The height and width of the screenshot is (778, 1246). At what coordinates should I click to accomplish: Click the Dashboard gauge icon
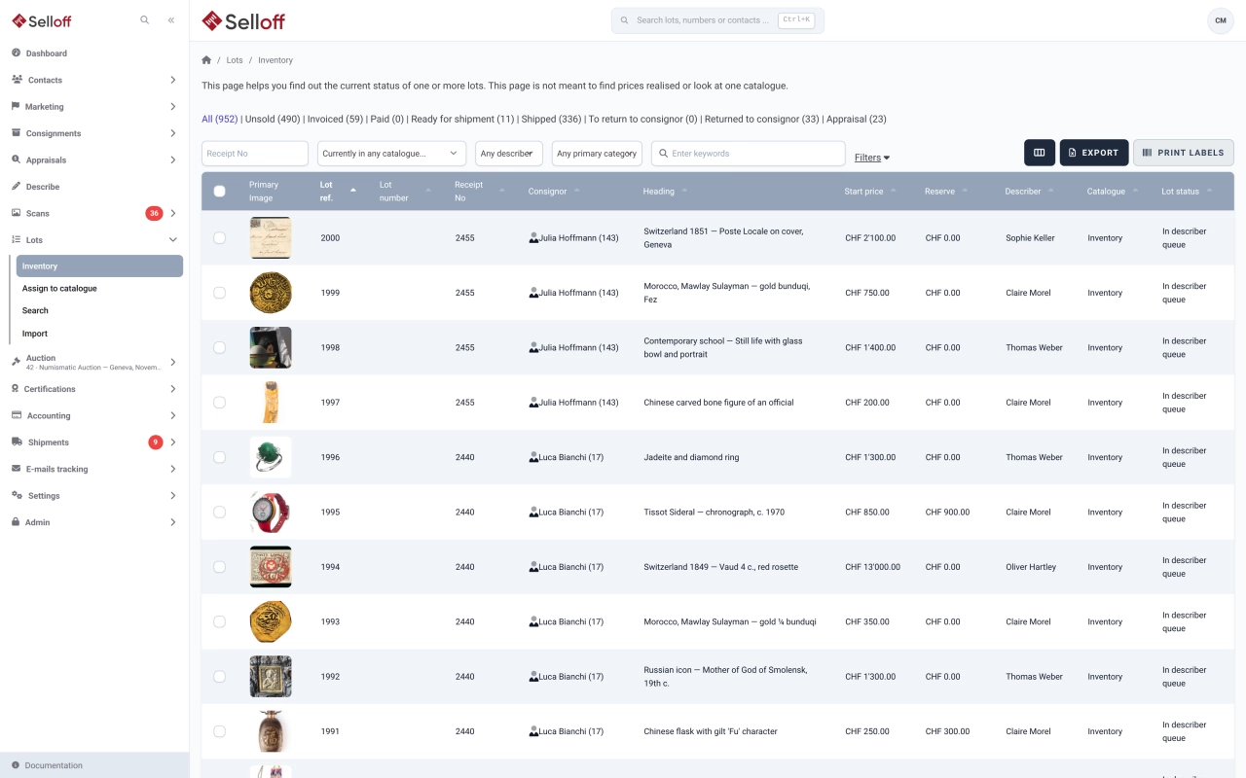point(17,53)
